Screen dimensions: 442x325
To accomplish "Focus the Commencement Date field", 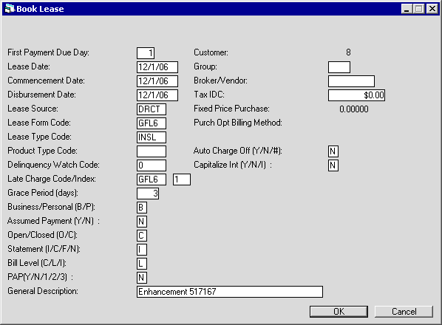I will click(x=157, y=81).
